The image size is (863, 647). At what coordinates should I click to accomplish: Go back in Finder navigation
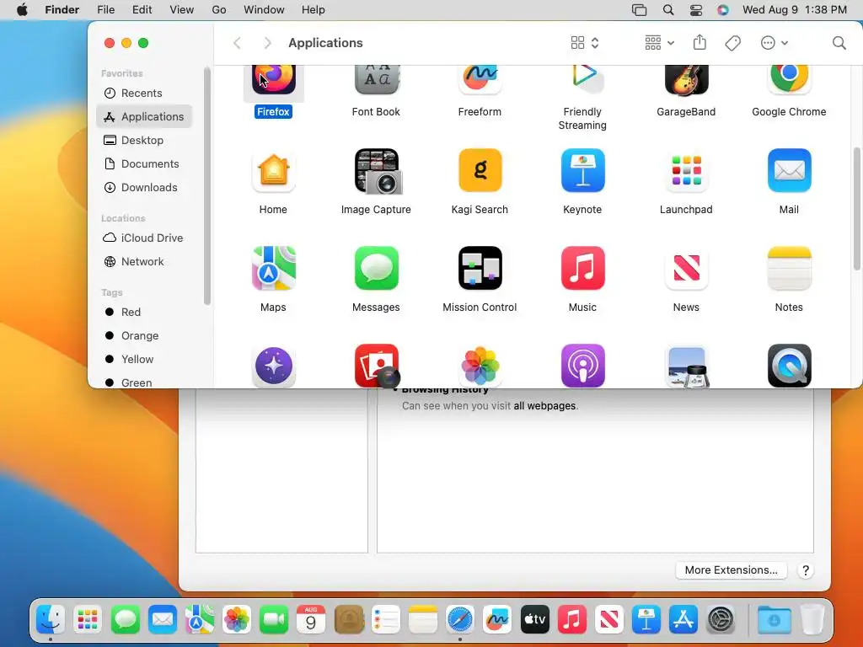(x=237, y=43)
